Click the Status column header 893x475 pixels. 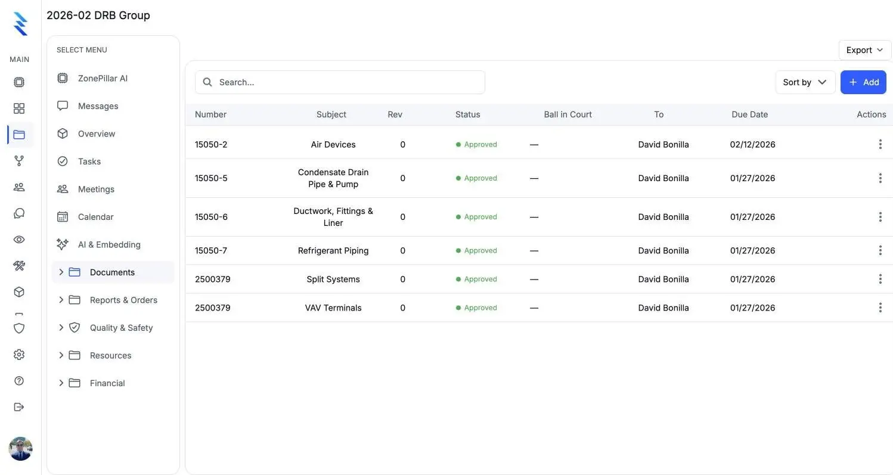[467, 114]
